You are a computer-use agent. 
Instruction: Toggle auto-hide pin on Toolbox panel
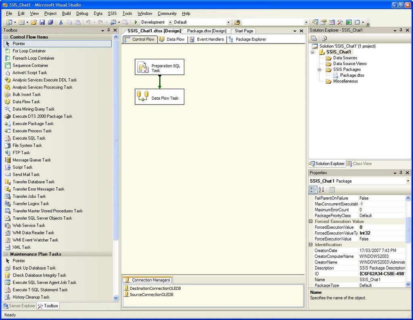(108, 30)
